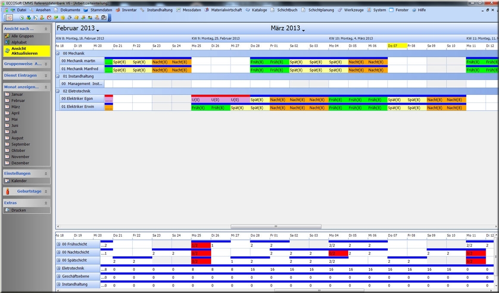This screenshot has height=293, width=499.
Task: Click the highlighted Do 07 date header
Action: (x=397, y=46)
